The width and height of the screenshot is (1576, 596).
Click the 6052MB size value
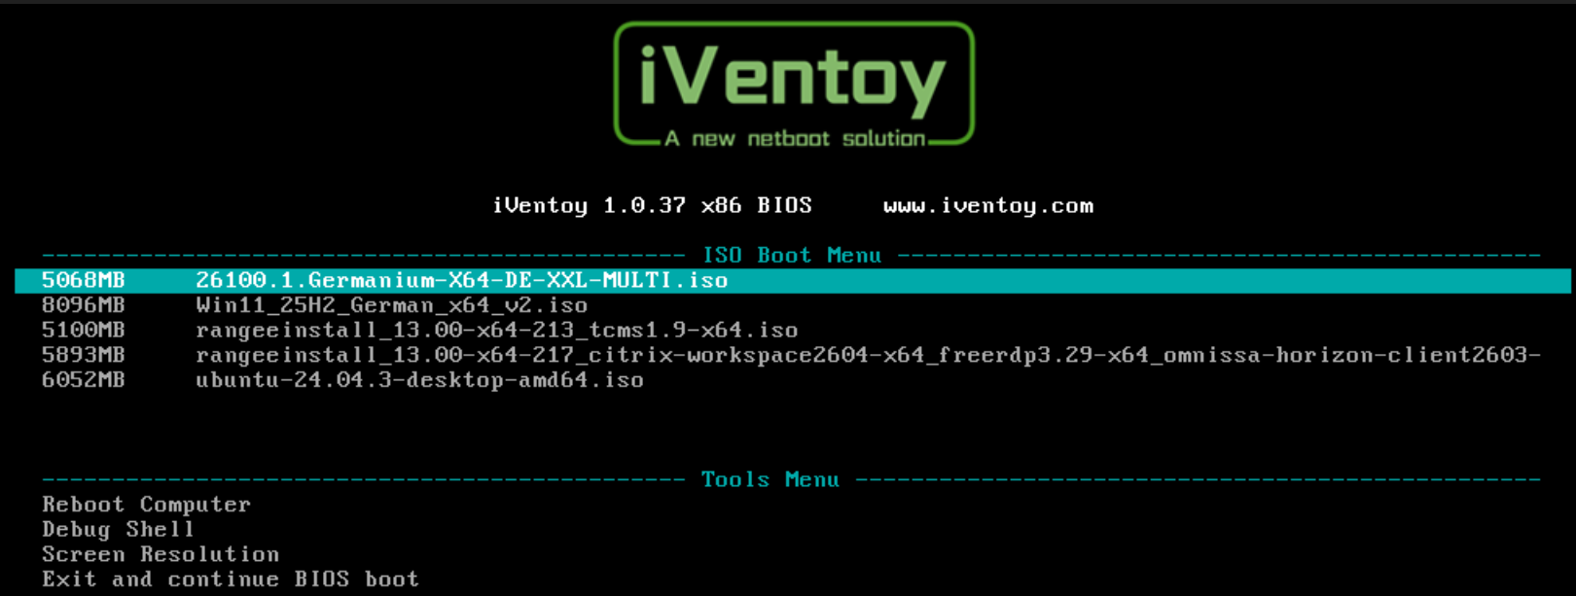83,380
